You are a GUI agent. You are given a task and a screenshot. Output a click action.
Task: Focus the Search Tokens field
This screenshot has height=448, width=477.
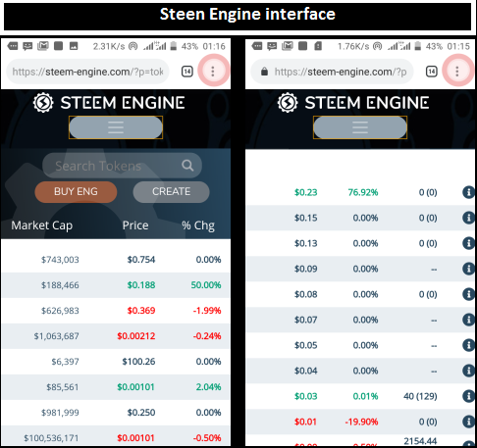122,166
